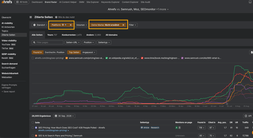The width and height of the screenshot is (253, 138).
Task: Sort by the Traffic column header
Action: tap(245, 122)
